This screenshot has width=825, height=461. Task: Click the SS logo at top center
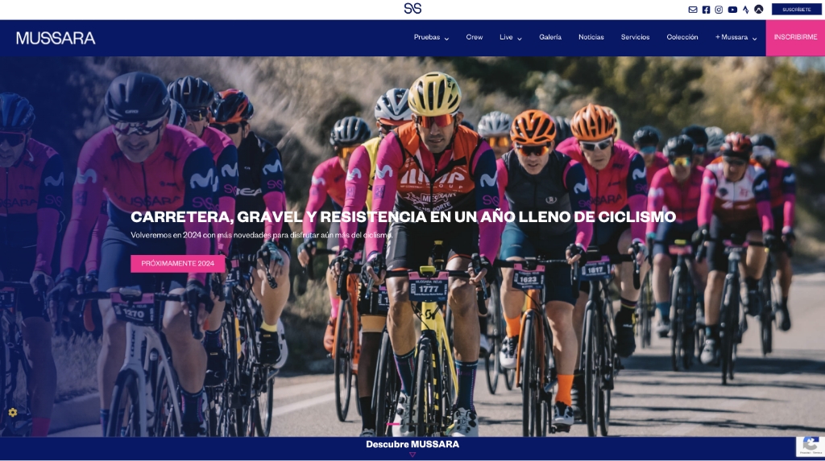pyautogui.click(x=412, y=8)
